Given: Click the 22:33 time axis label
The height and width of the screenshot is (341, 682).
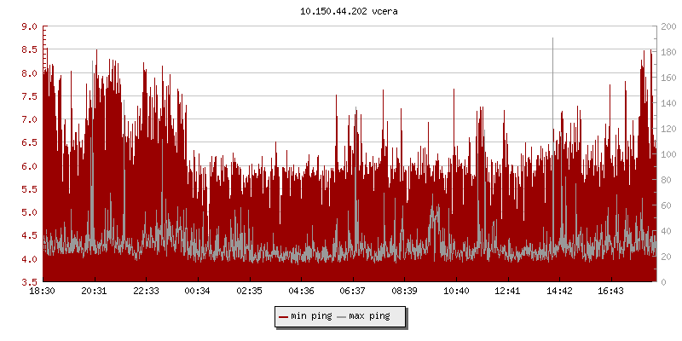Looking at the screenshot, I should click(x=146, y=292).
